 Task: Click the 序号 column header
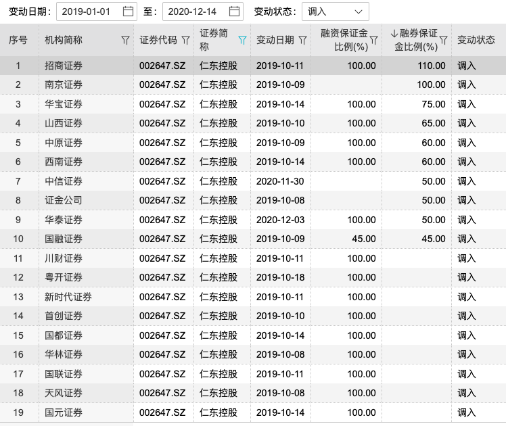coord(18,40)
